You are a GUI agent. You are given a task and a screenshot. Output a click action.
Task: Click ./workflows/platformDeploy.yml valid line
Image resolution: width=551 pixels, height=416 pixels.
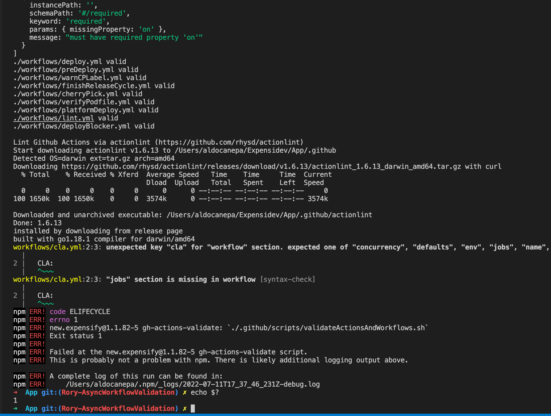click(x=86, y=110)
